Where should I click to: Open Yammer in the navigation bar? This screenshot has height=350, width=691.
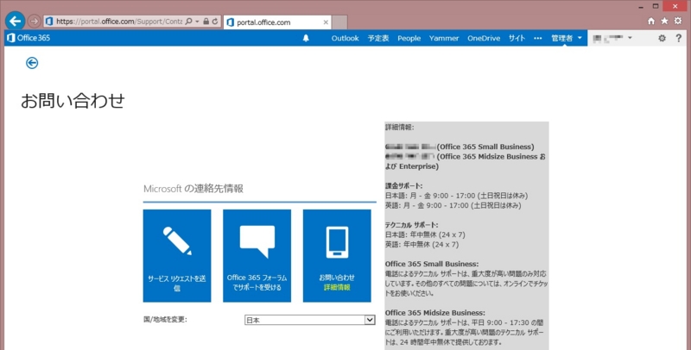tap(444, 38)
